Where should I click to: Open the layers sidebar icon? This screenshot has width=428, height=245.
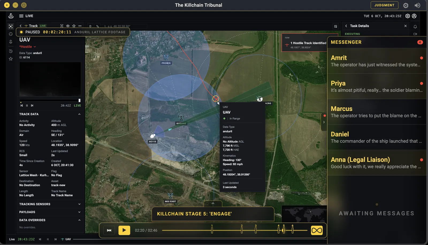(x=11, y=42)
